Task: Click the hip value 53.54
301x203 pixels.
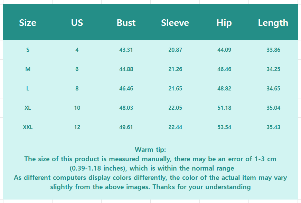Action: (x=224, y=127)
